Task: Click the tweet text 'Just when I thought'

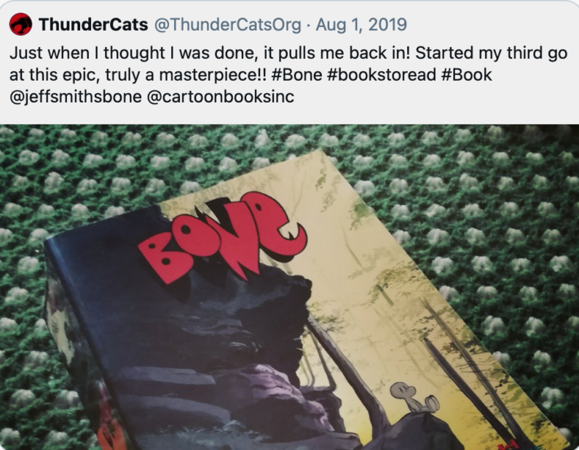Action: click(x=87, y=53)
